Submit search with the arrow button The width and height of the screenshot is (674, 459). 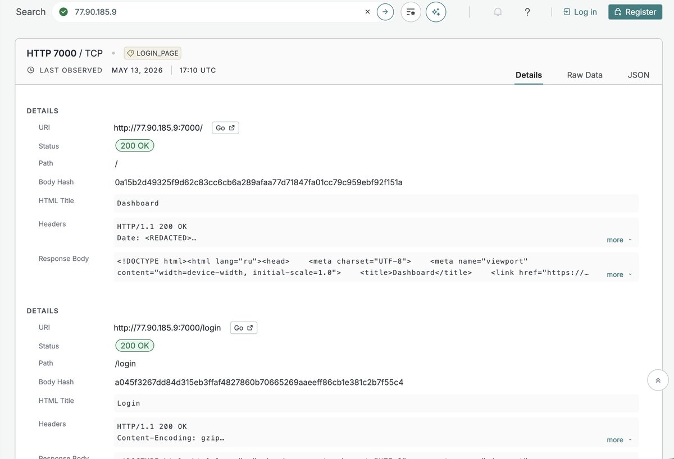click(x=385, y=12)
